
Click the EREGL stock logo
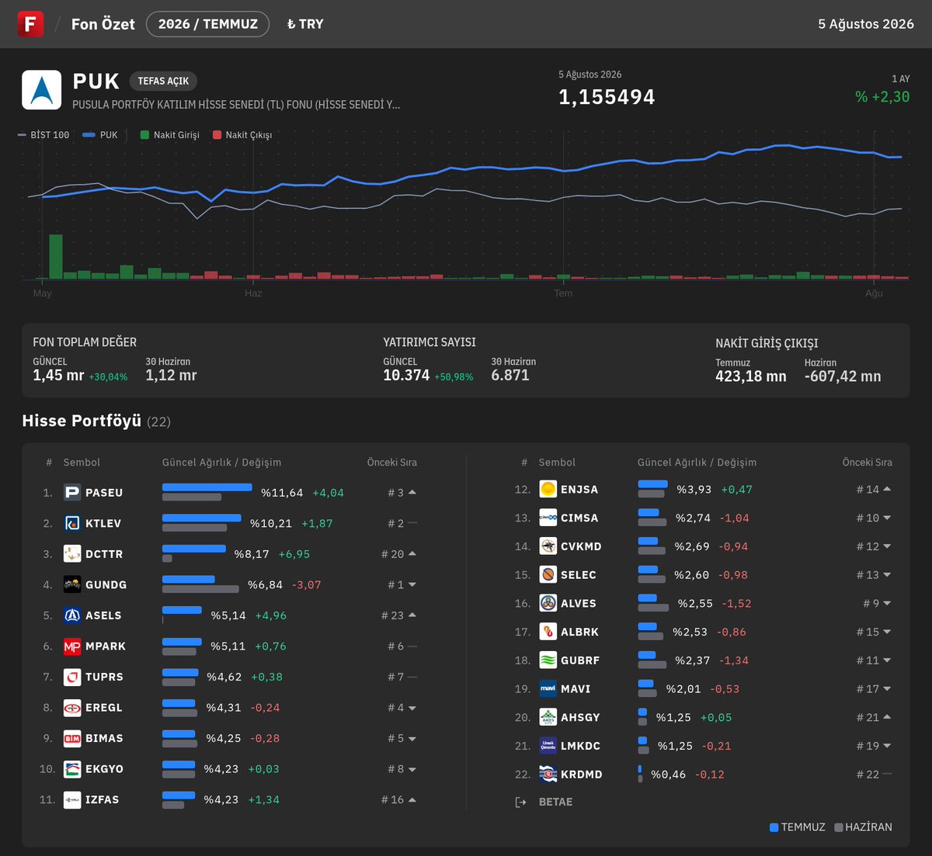click(72, 708)
